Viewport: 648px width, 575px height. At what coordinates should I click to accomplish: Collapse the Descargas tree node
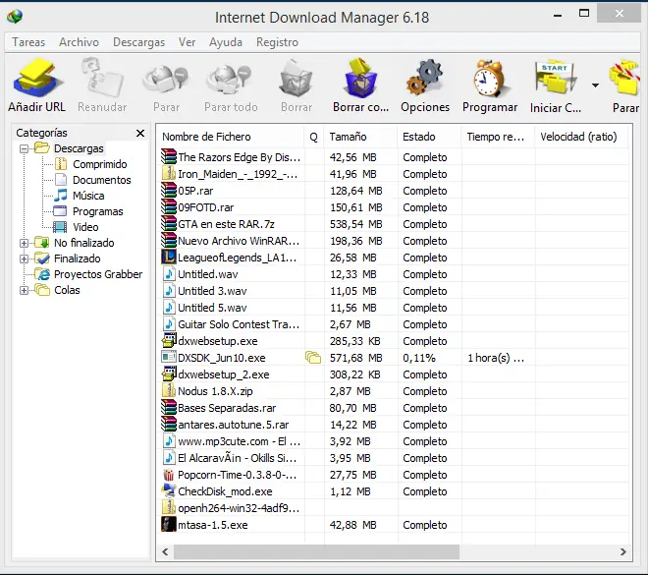coord(24,148)
